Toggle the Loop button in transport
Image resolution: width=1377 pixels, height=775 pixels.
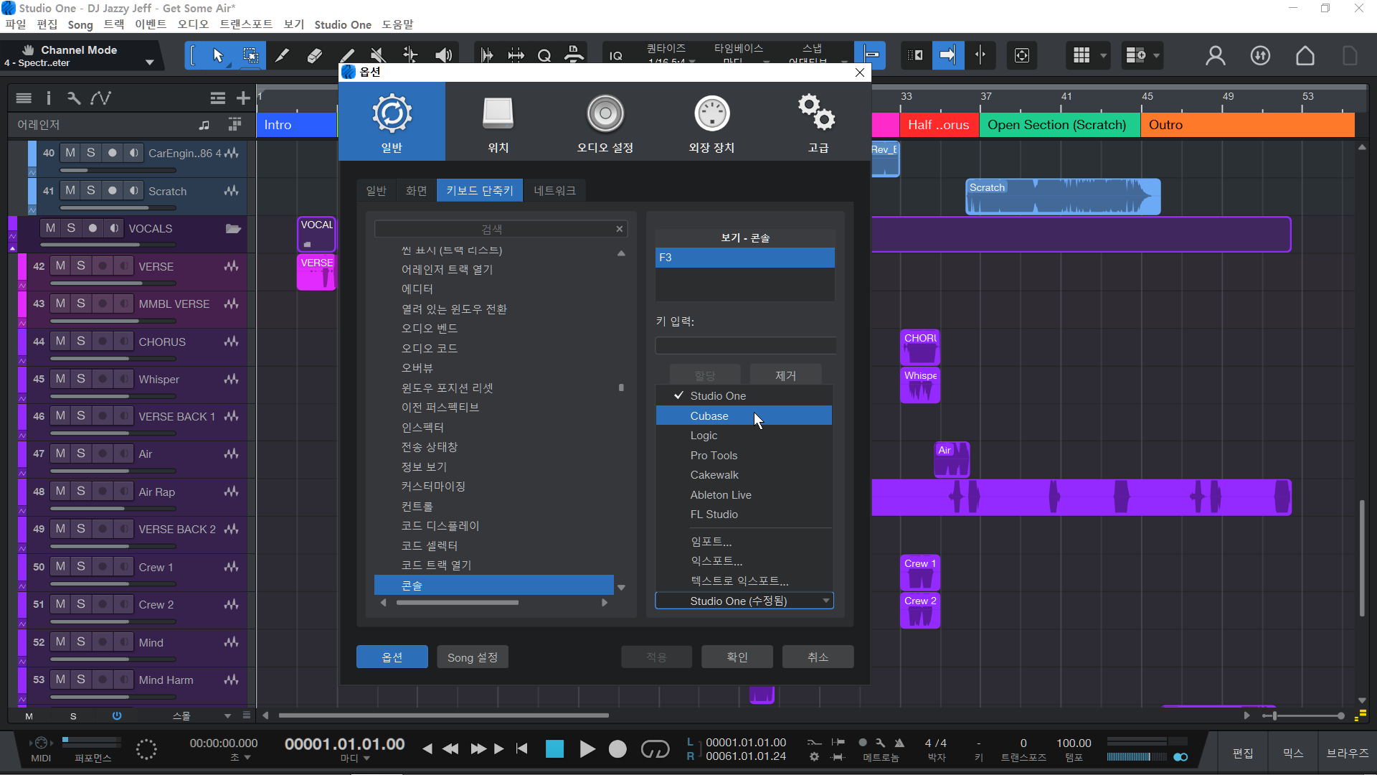click(x=654, y=749)
